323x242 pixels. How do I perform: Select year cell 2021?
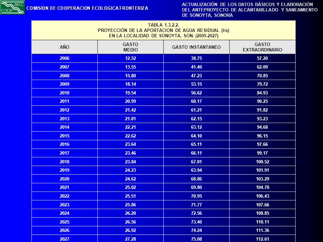[x=65, y=187]
